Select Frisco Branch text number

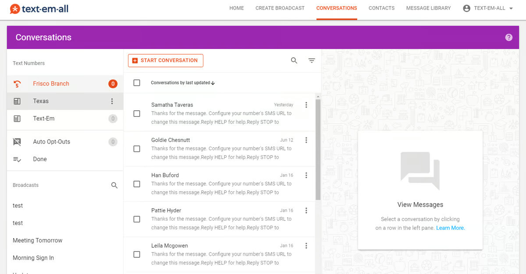[65, 84]
